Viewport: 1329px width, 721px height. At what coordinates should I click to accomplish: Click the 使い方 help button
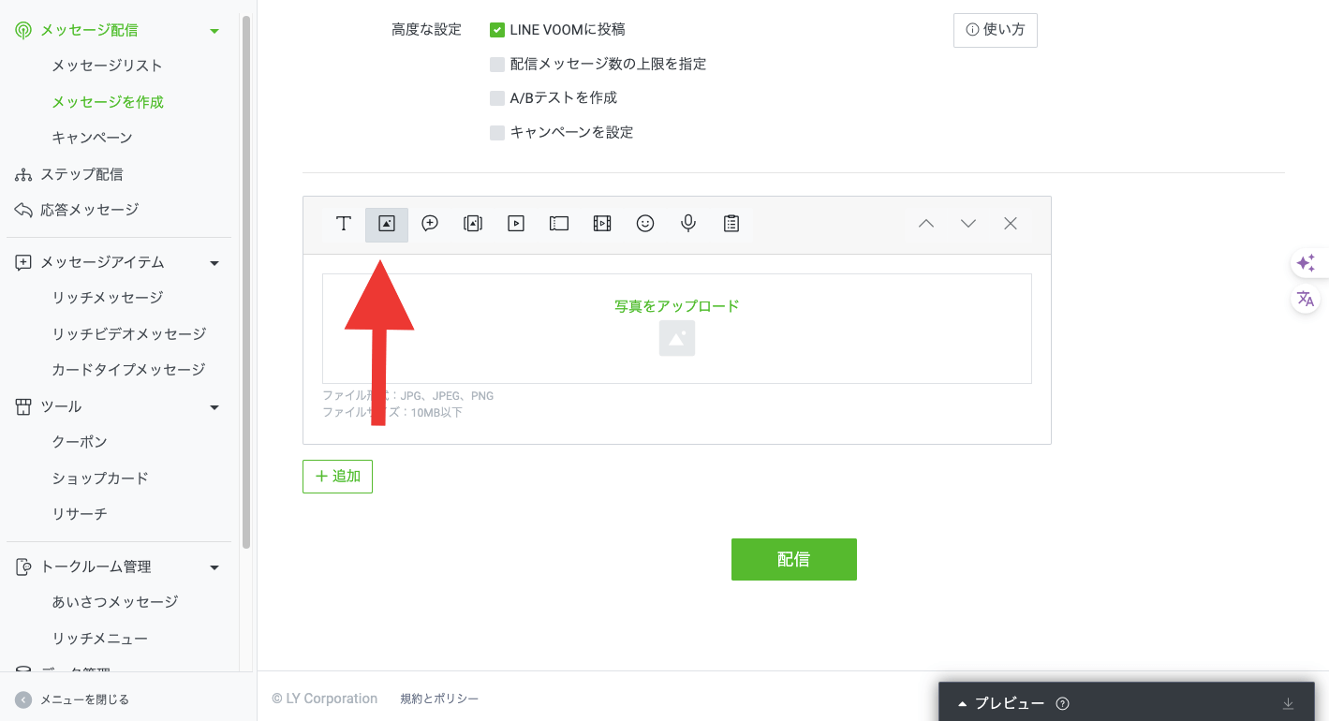(996, 30)
